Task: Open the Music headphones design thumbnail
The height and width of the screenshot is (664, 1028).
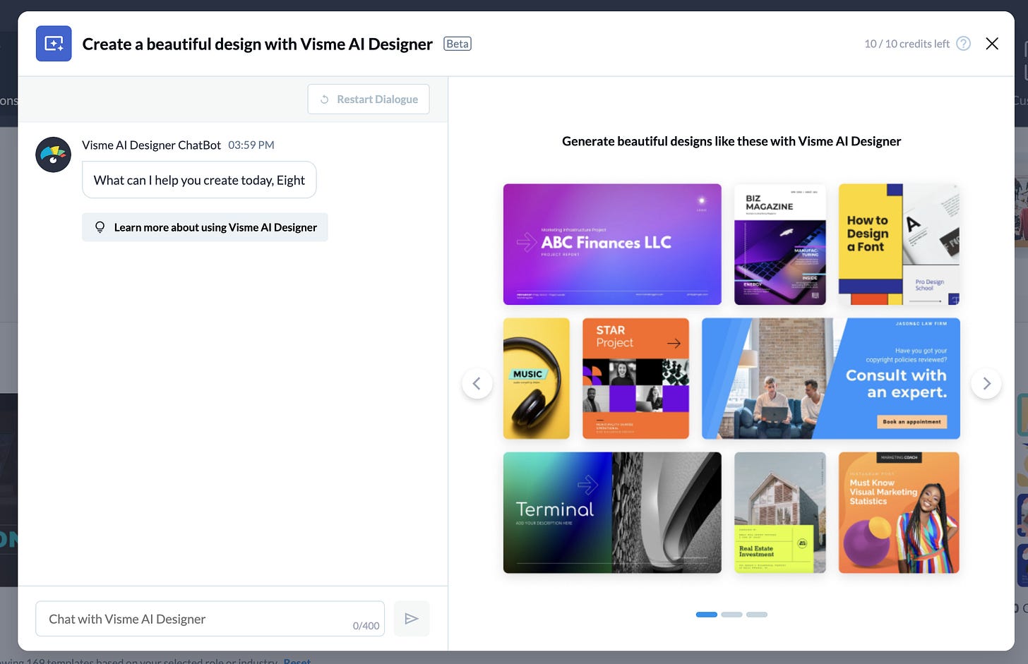Action: tap(537, 378)
